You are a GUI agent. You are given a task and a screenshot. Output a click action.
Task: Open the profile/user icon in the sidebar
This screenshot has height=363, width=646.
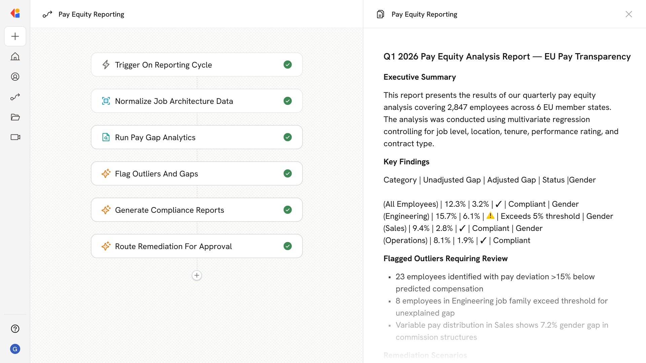pyautogui.click(x=15, y=77)
